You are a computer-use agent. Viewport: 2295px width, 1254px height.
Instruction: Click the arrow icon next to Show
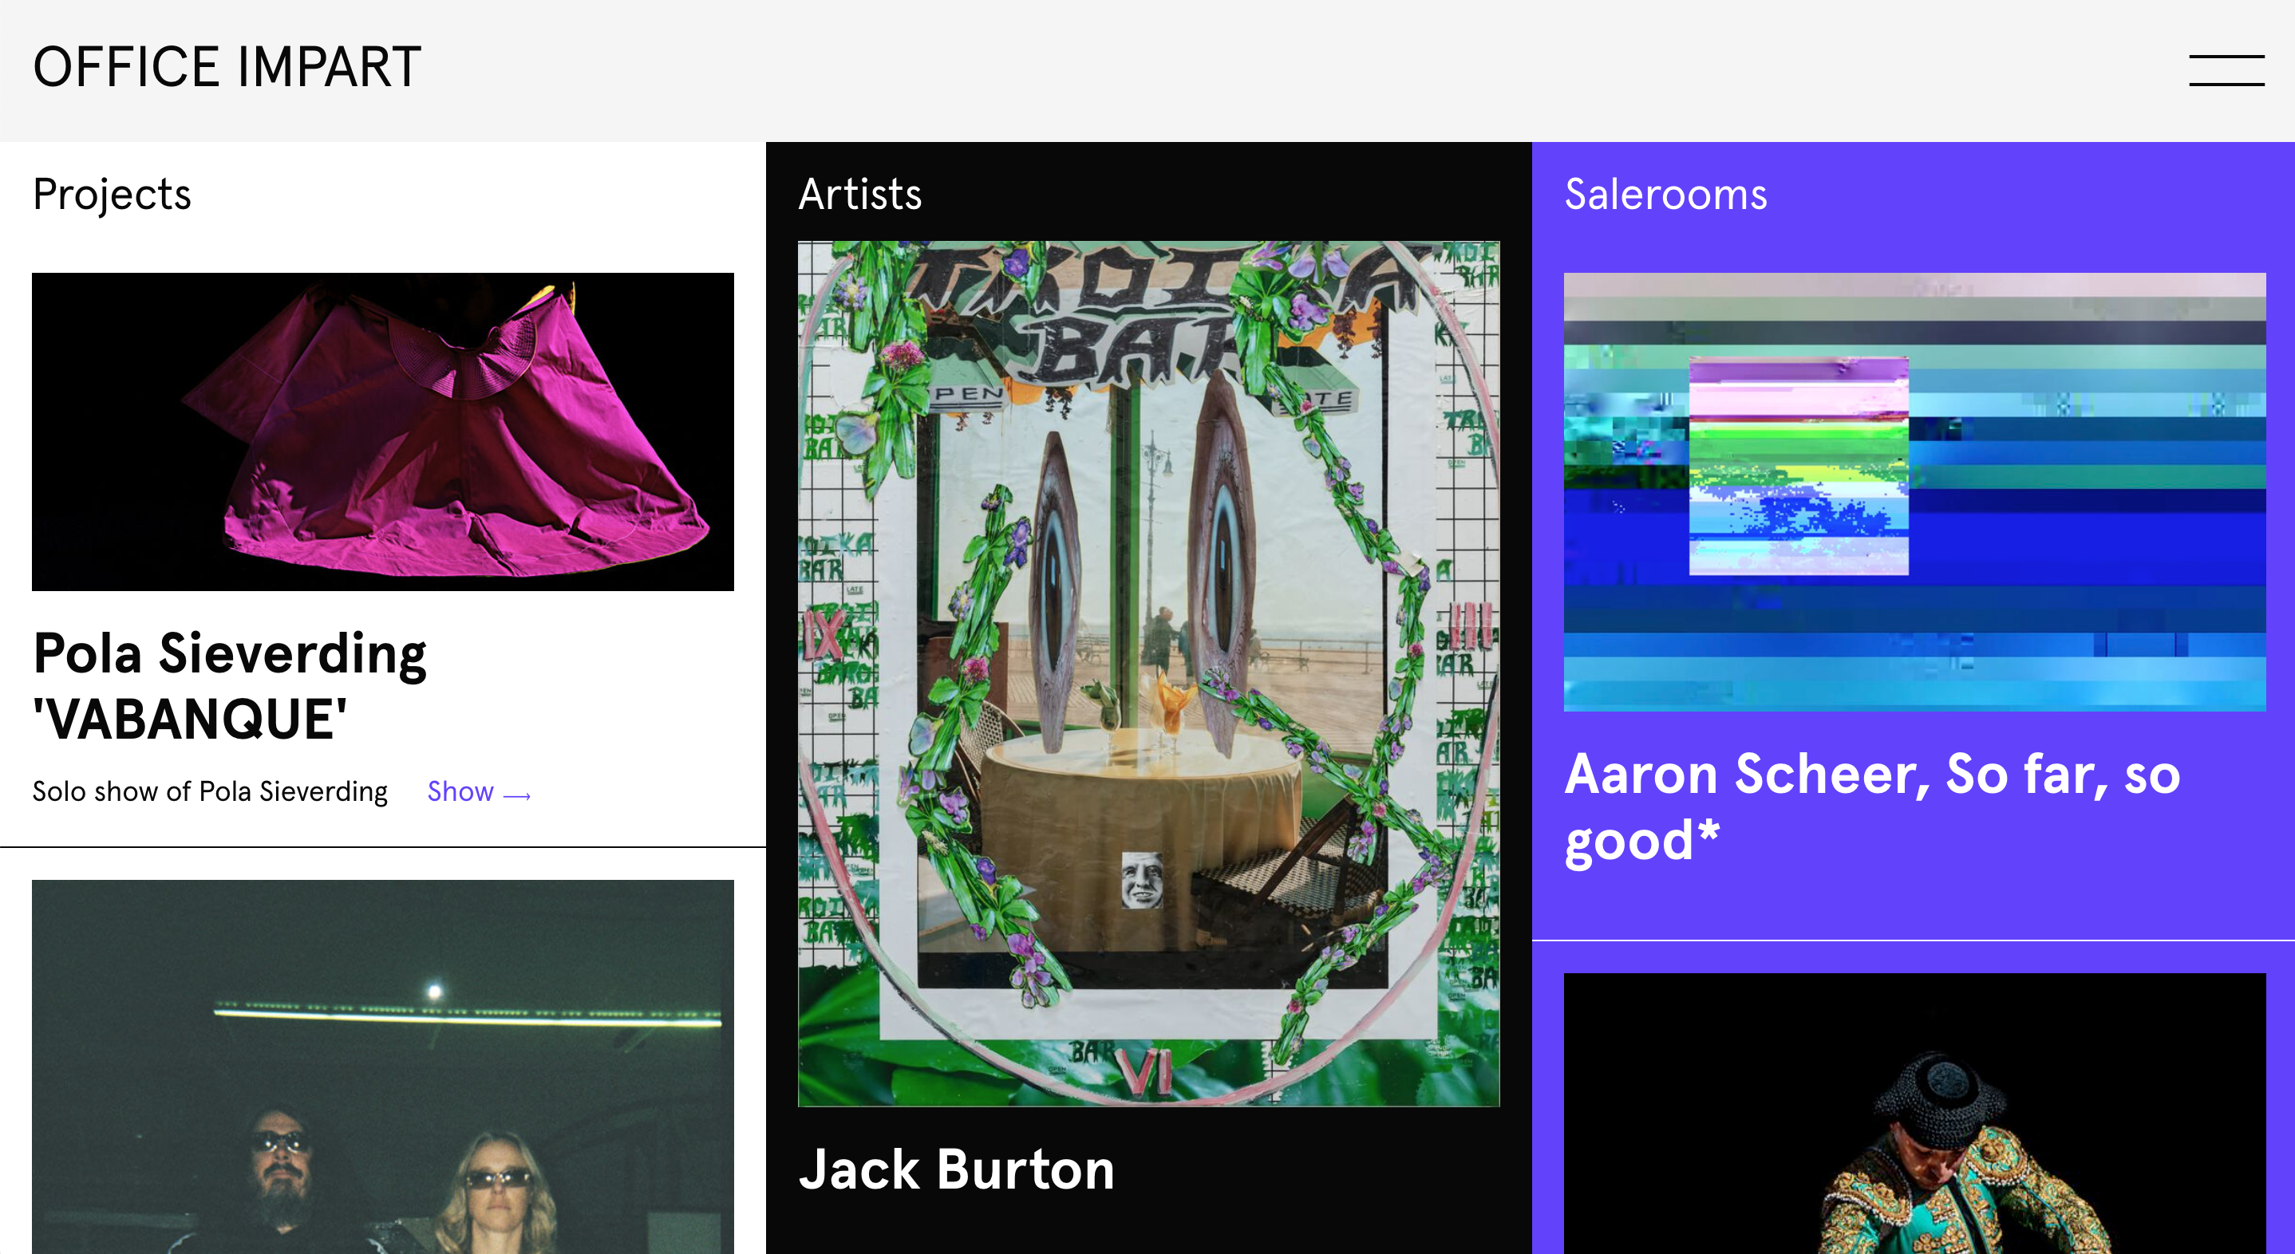pyautogui.click(x=517, y=795)
